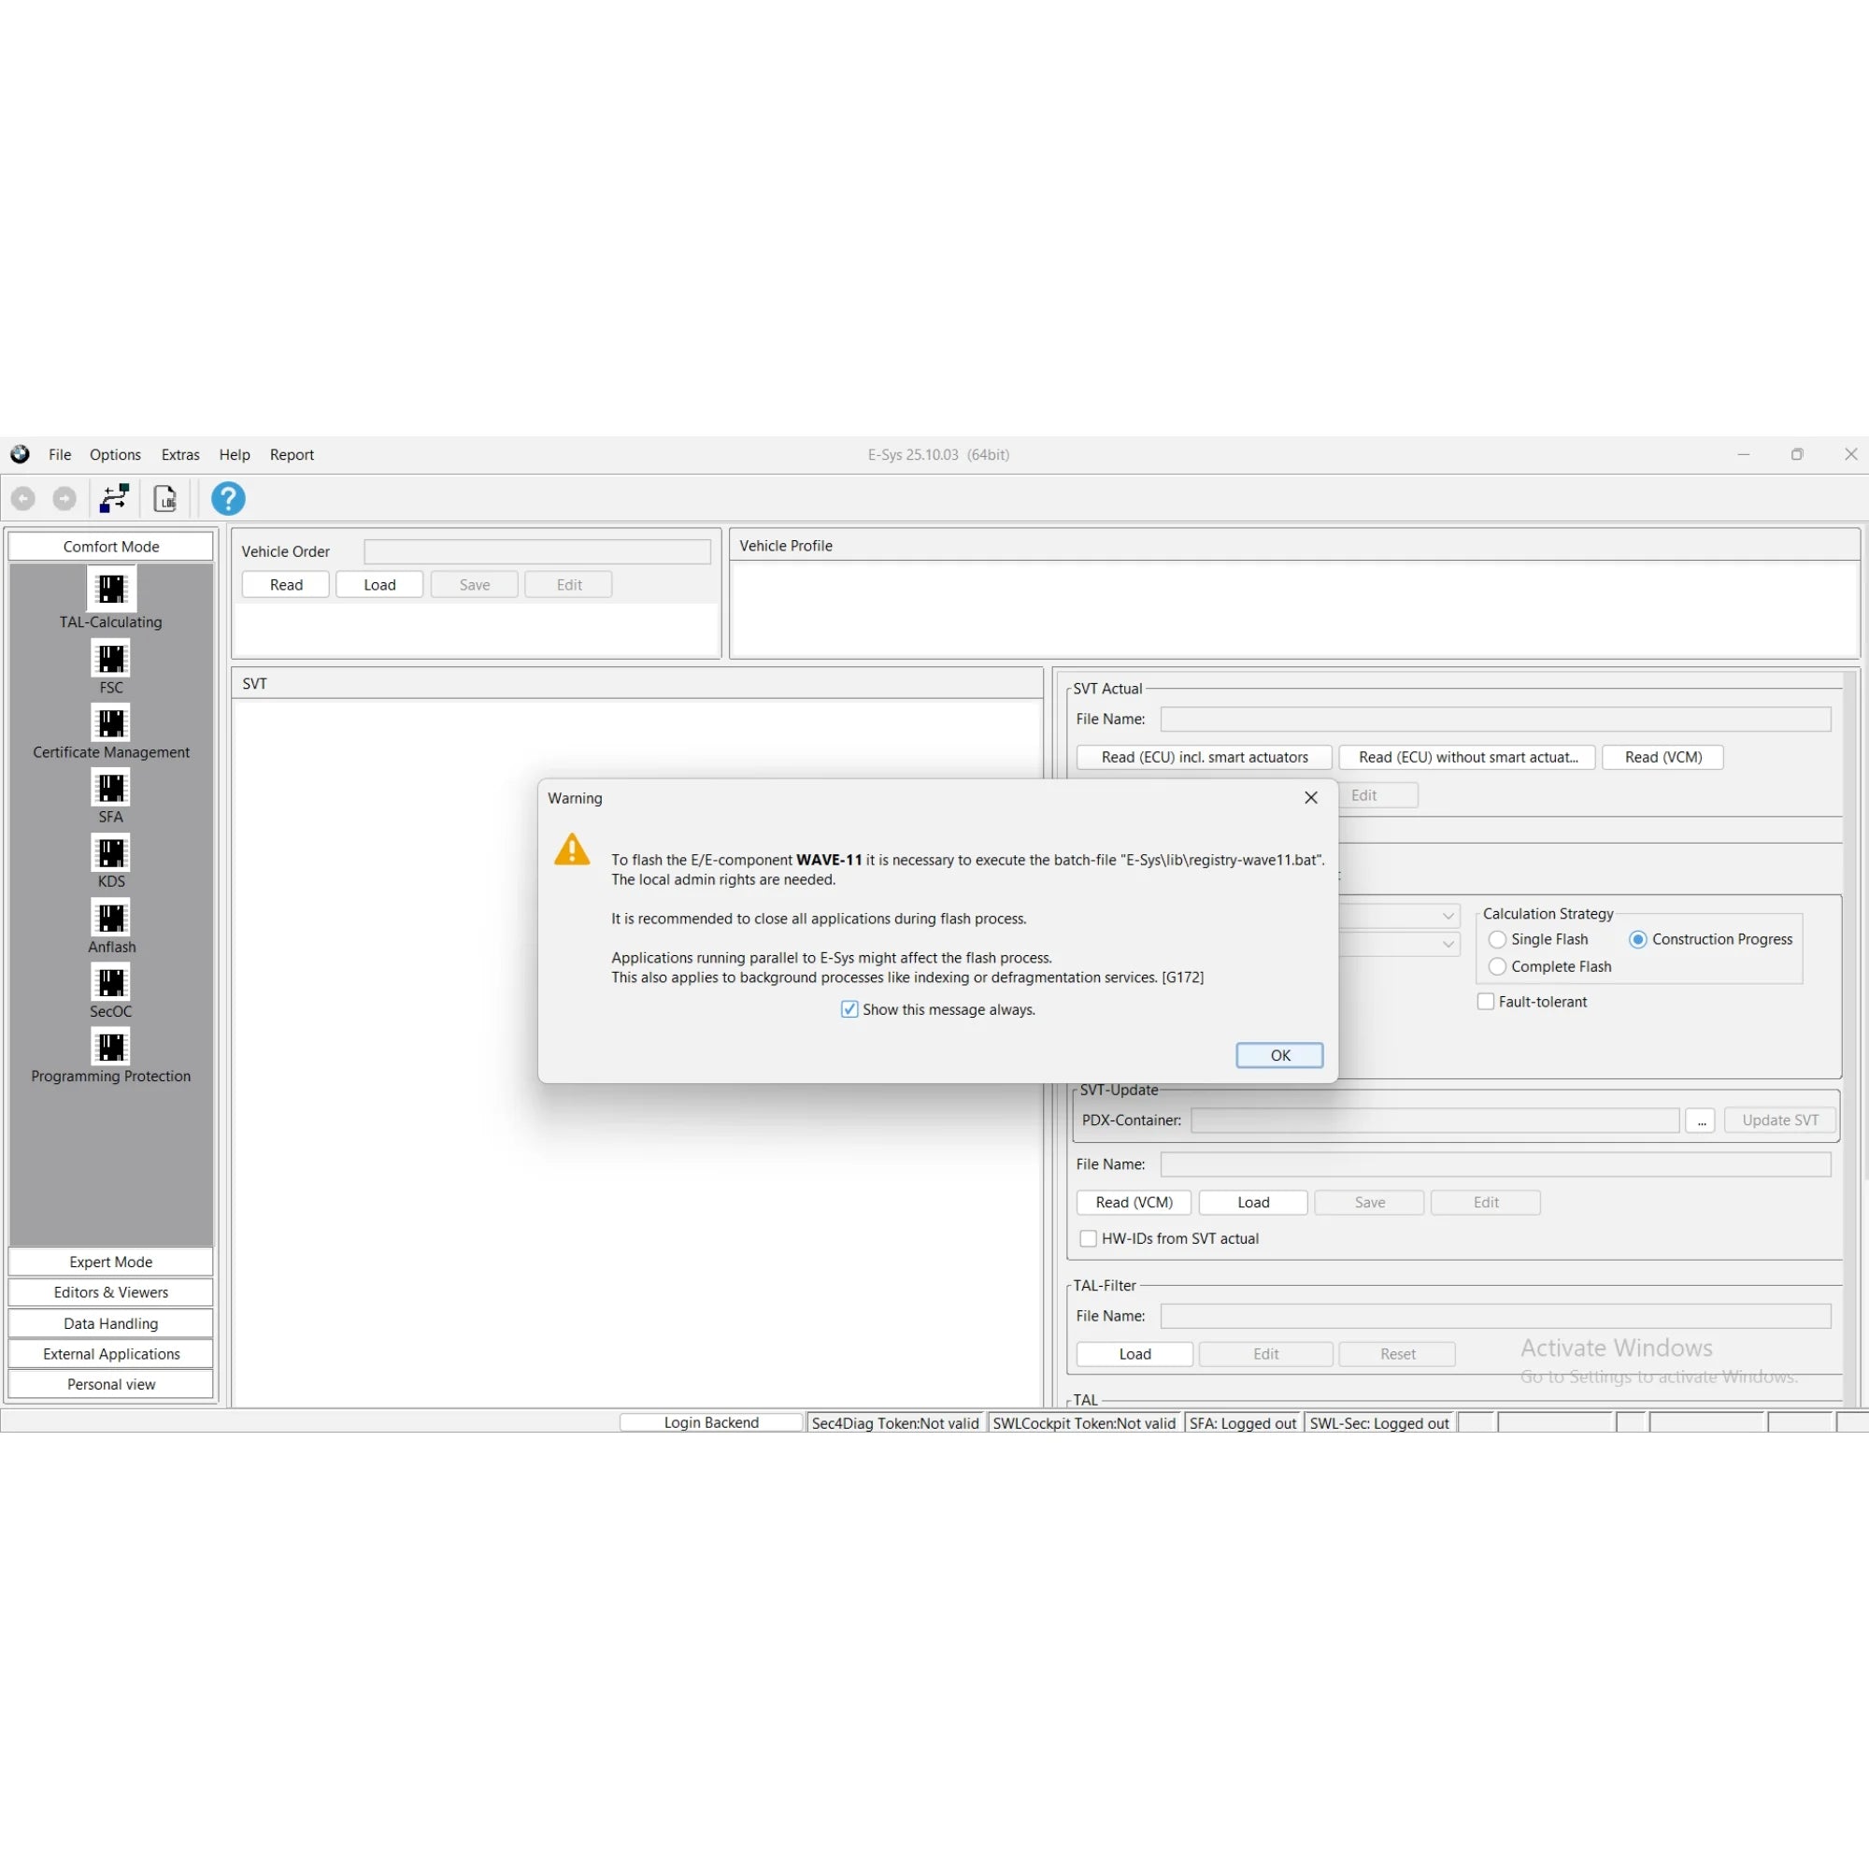1869x1869 pixels.
Task: Open the Anflash module icon
Action: pos(111,917)
